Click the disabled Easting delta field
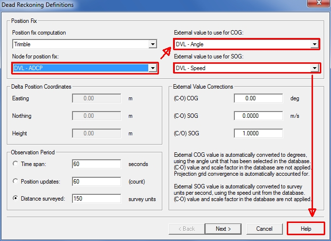331x241 pixels. pyautogui.click(x=96, y=98)
